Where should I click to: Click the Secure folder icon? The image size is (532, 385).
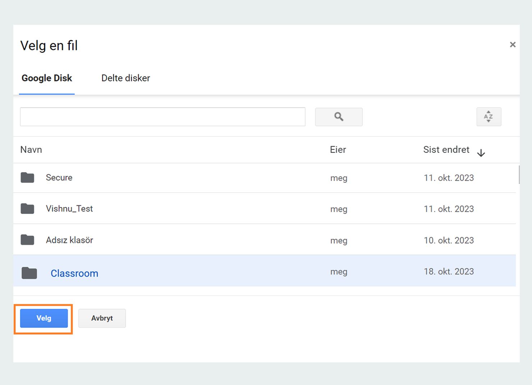tap(27, 177)
